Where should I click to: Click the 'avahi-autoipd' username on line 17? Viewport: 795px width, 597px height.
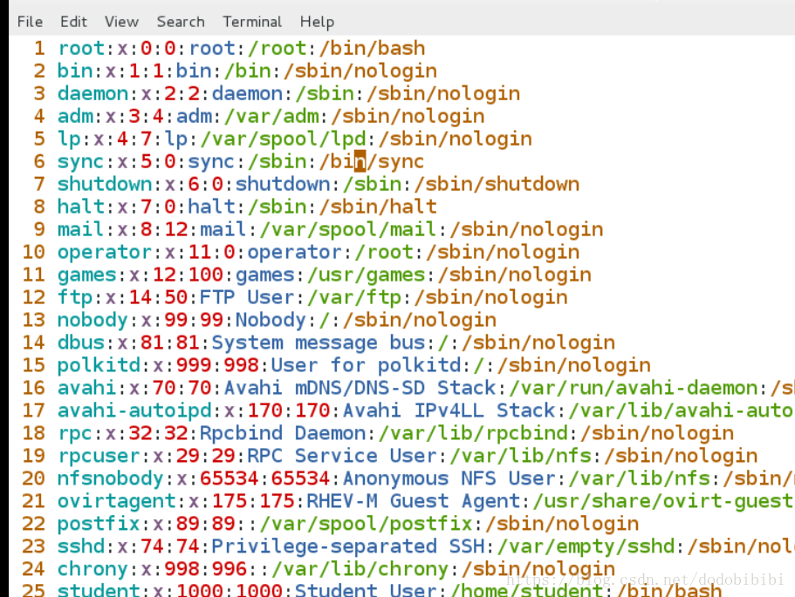(x=134, y=410)
